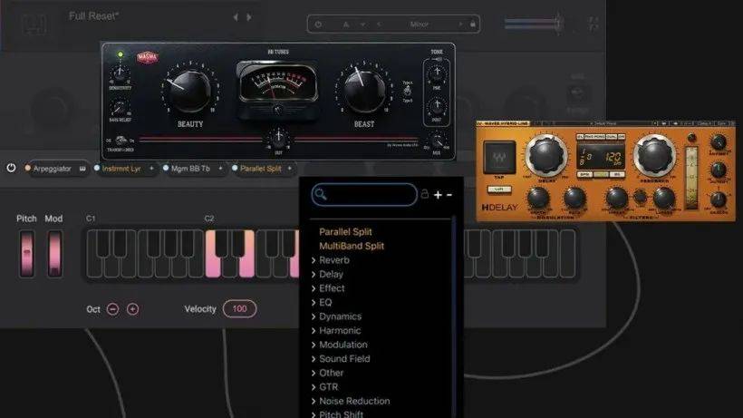This screenshot has height=418, width=743.
Task: Choose MultiBand Split from the plugin menu
Action: click(x=352, y=246)
